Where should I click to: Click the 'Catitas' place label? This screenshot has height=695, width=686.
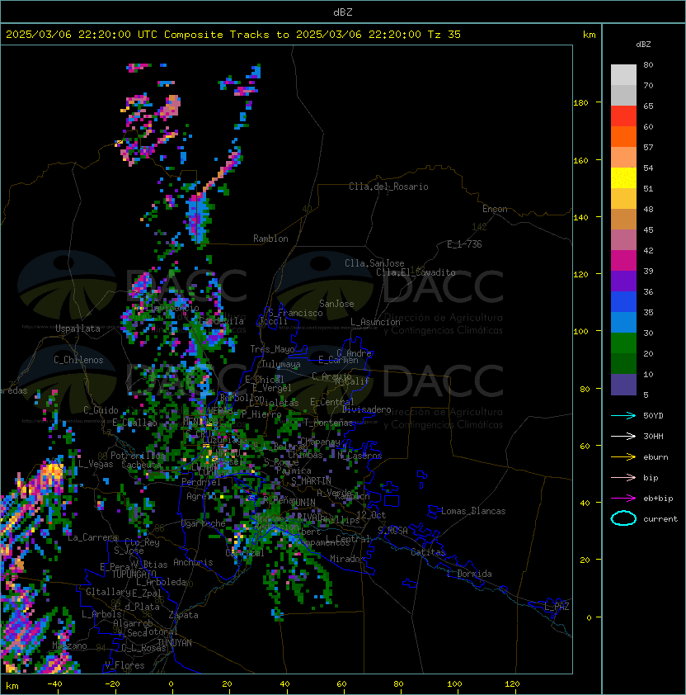coord(428,552)
